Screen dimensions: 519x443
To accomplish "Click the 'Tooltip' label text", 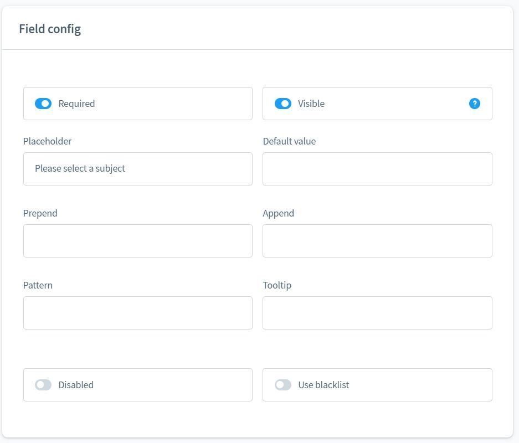I will [277, 285].
